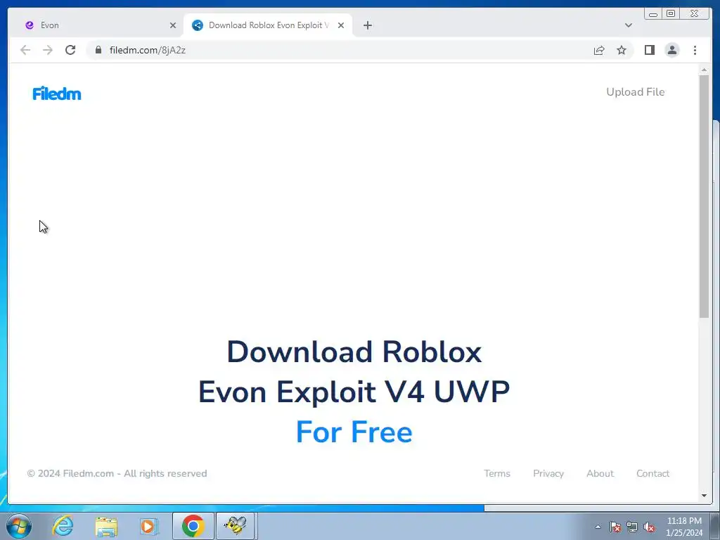Open Windows Explorer folder icon in taskbar

click(106, 526)
